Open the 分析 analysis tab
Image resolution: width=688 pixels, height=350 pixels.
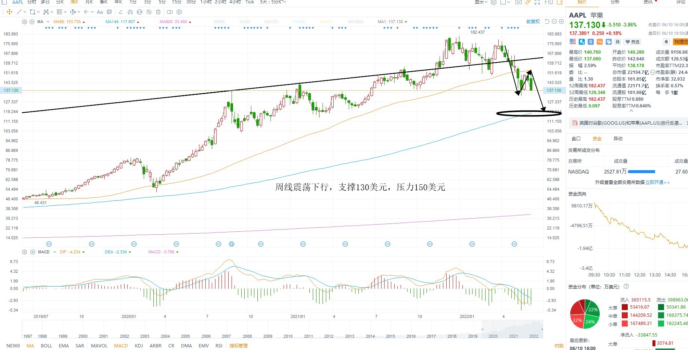click(615, 2)
